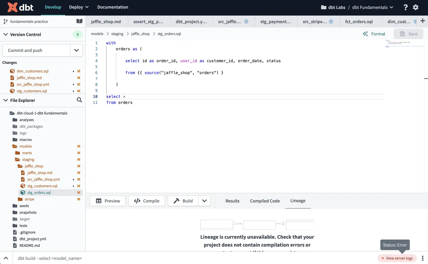The image size is (428, 264).
Task: Click the documentation book icon beside branch name
Action: click(79, 21)
